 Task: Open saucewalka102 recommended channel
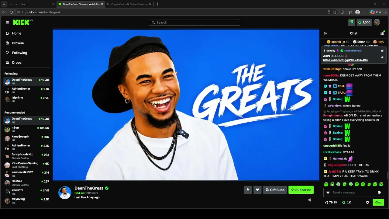(27, 174)
